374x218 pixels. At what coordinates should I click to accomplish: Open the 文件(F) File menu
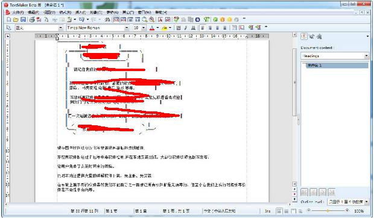pyautogui.click(x=17, y=12)
